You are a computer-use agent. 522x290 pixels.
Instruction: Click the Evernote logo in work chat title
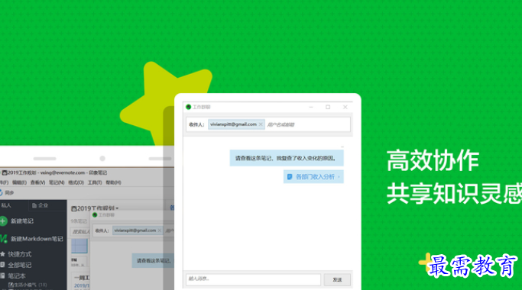point(189,107)
